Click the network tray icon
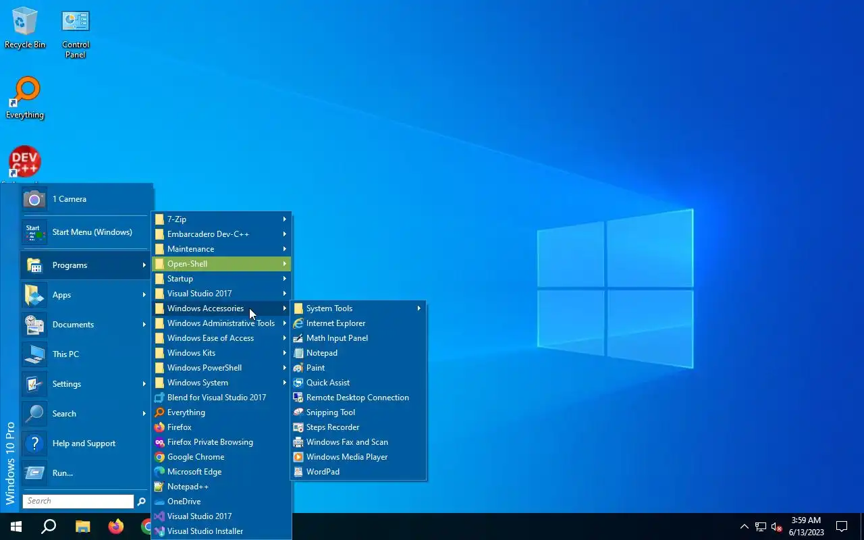Image resolution: width=864 pixels, height=540 pixels. click(x=761, y=526)
